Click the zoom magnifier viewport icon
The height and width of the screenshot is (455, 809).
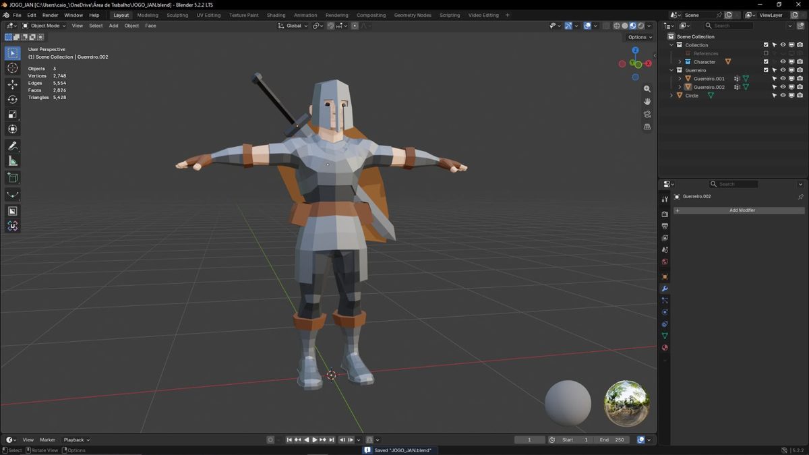(x=647, y=89)
